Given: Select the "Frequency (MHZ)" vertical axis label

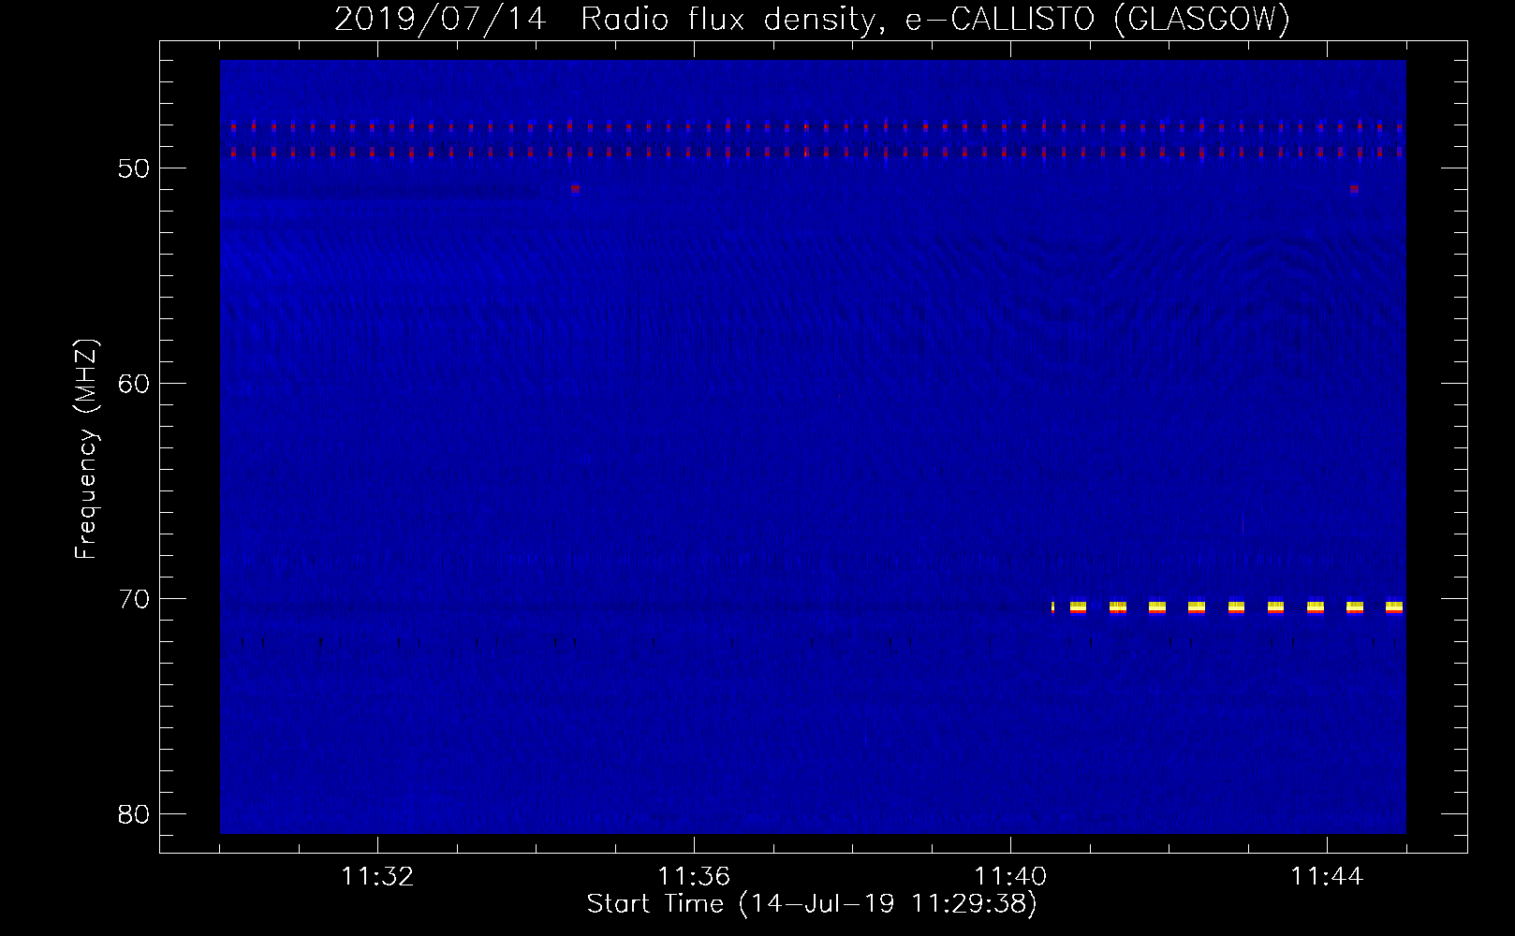Looking at the screenshot, I should 86,449.
